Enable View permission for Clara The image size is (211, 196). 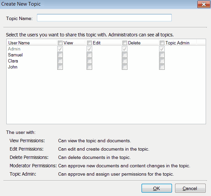tap(60, 61)
